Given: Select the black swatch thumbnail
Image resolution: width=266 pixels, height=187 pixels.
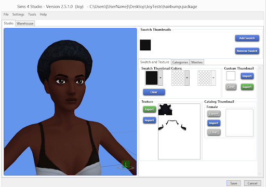Looking at the screenshot, I should 145,45.
